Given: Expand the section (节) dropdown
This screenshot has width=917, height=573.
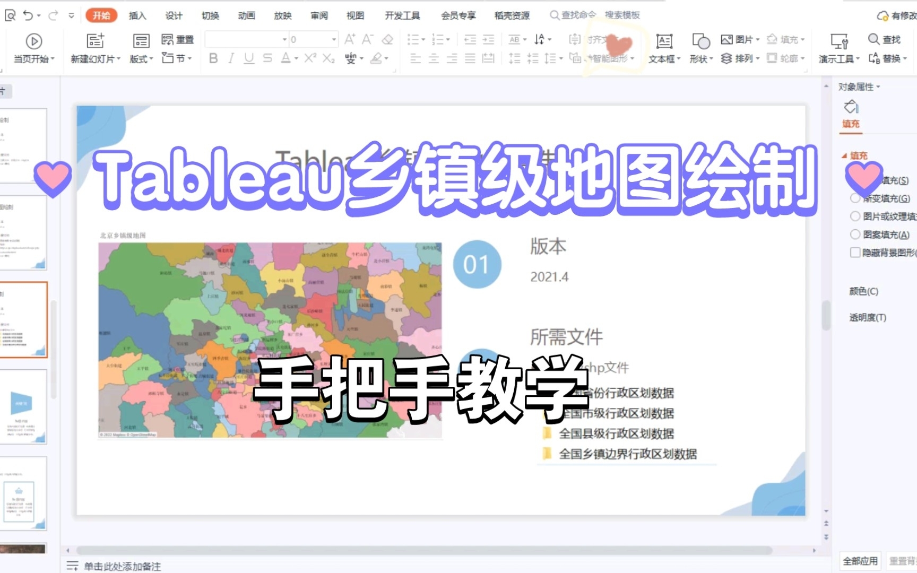Looking at the screenshot, I should tap(189, 58).
